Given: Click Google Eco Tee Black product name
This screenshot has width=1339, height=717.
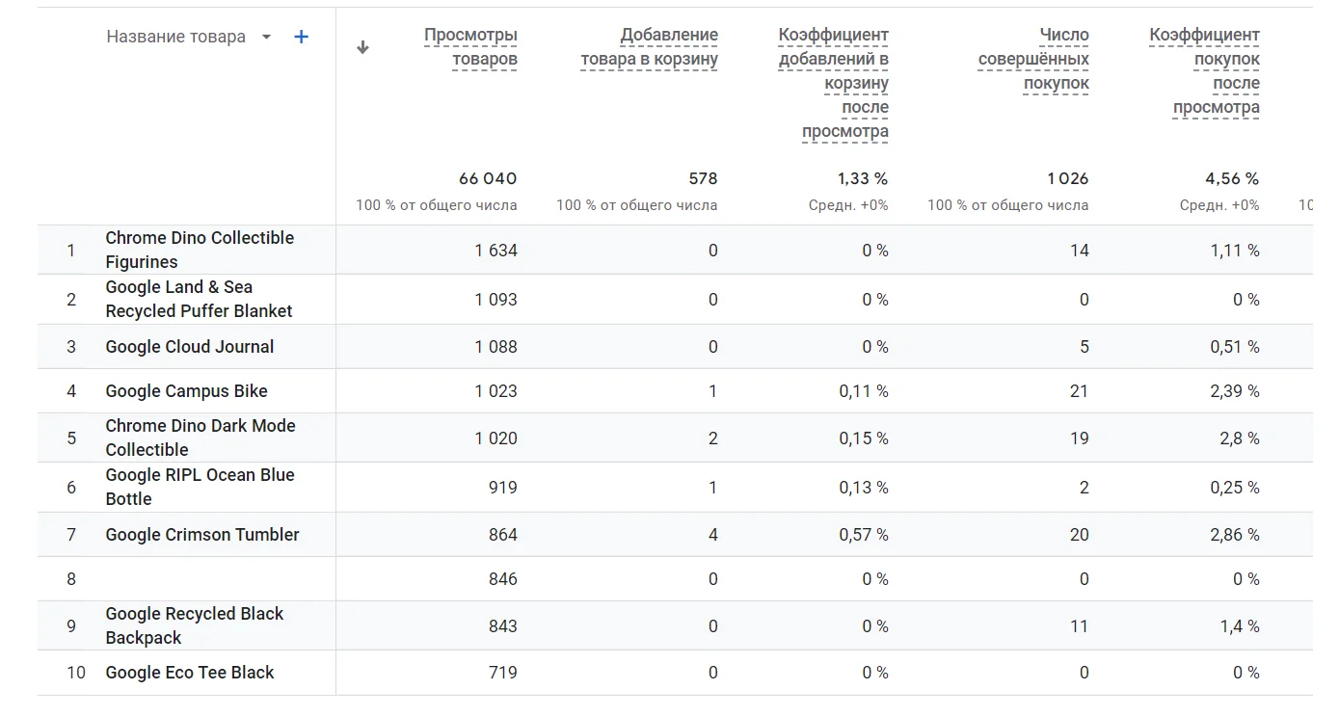Looking at the screenshot, I should (x=190, y=673).
